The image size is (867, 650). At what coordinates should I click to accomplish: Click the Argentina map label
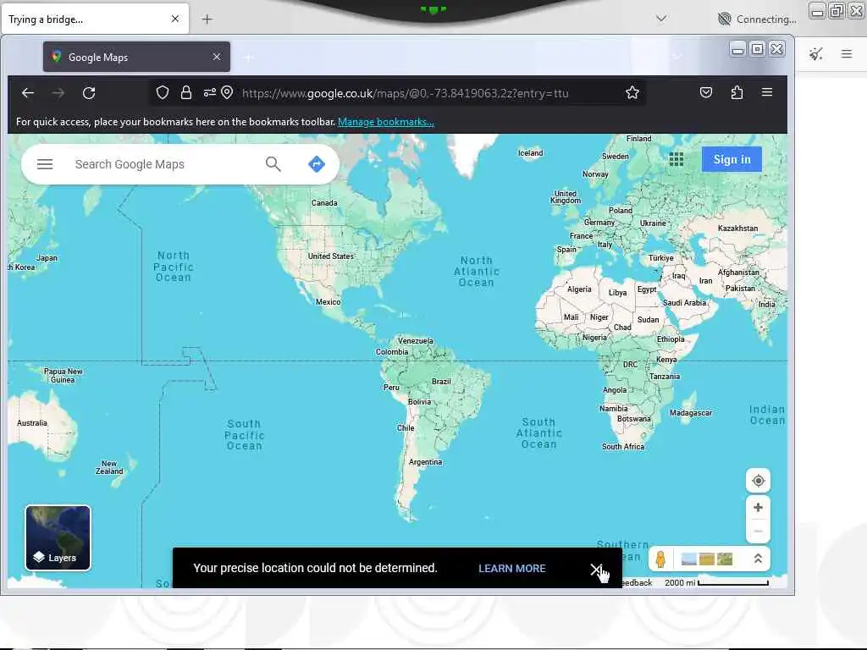point(425,462)
